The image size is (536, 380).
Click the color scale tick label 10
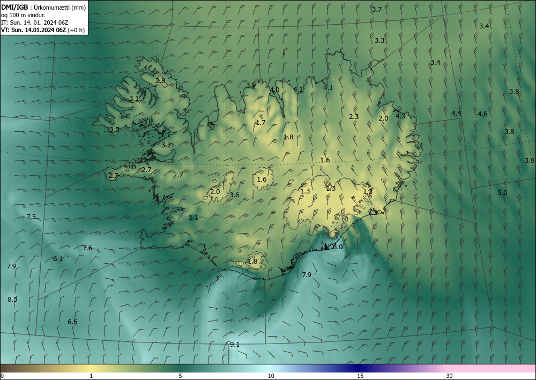click(271, 376)
